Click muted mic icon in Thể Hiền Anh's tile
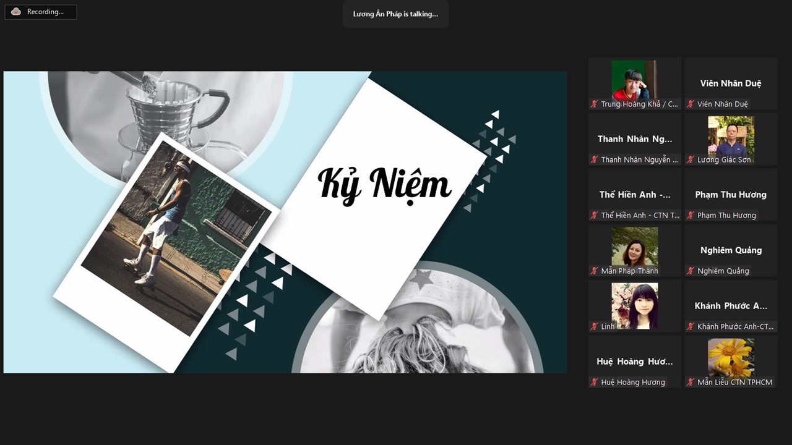 click(x=595, y=215)
